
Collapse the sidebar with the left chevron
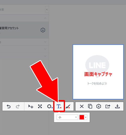point(47,10)
